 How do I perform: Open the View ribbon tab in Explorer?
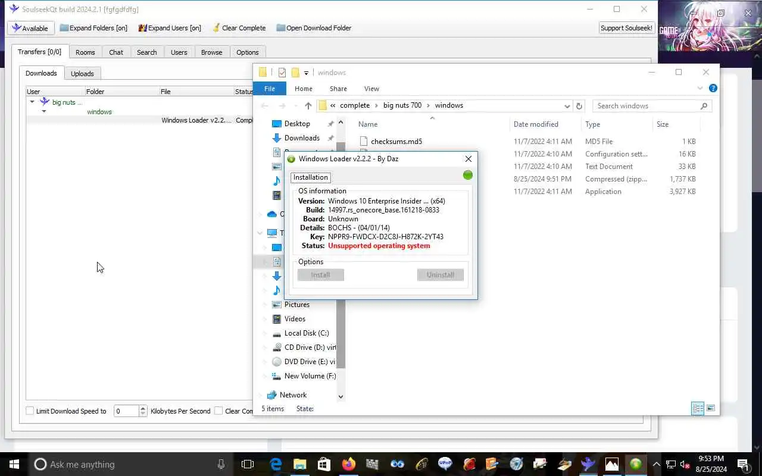(371, 89)
